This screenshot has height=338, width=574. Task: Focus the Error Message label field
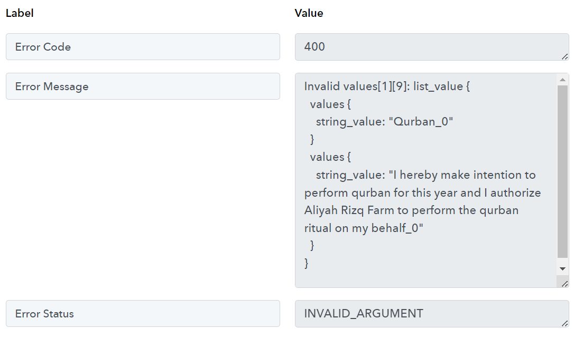coord(143,86)
